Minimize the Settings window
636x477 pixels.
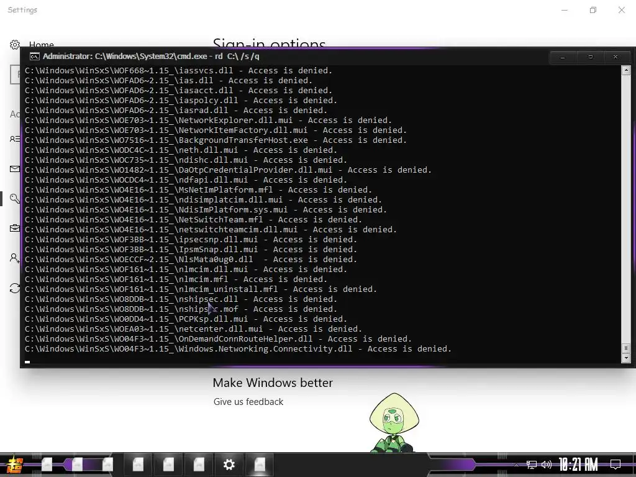coord(564,10)
